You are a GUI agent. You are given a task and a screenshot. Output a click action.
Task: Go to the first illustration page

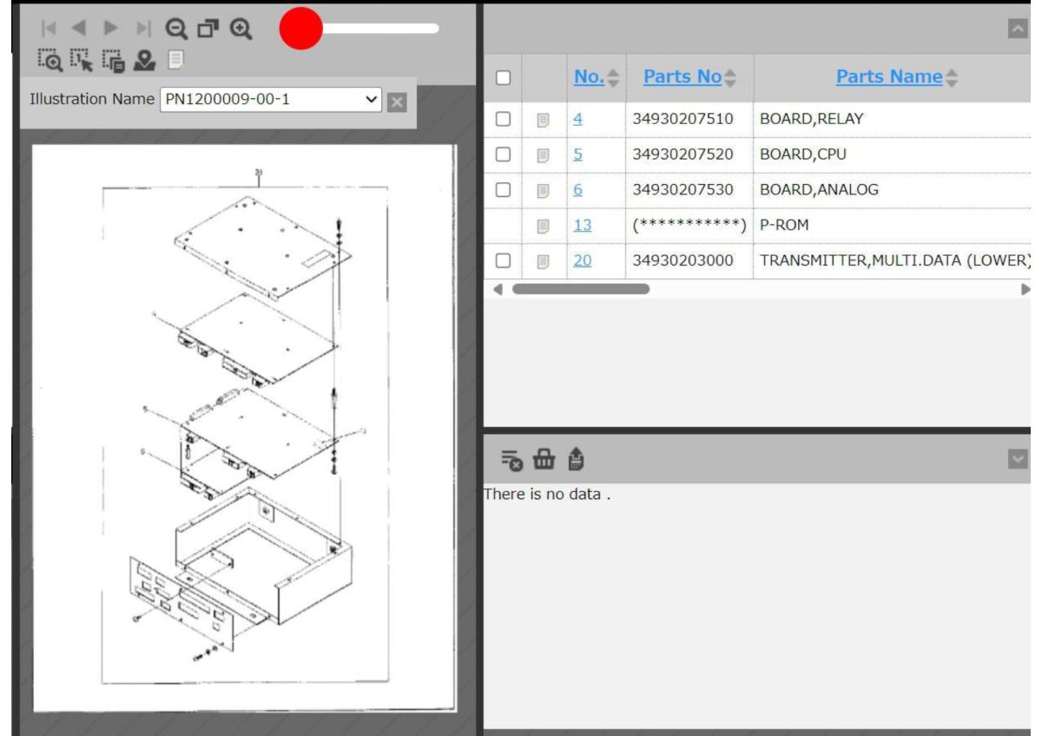(x=48, y=29)
